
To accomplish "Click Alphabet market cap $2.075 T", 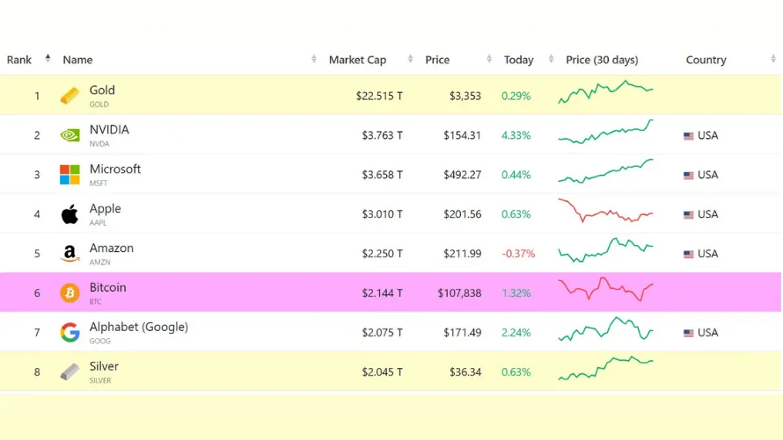I will click(x=382, y=332).
